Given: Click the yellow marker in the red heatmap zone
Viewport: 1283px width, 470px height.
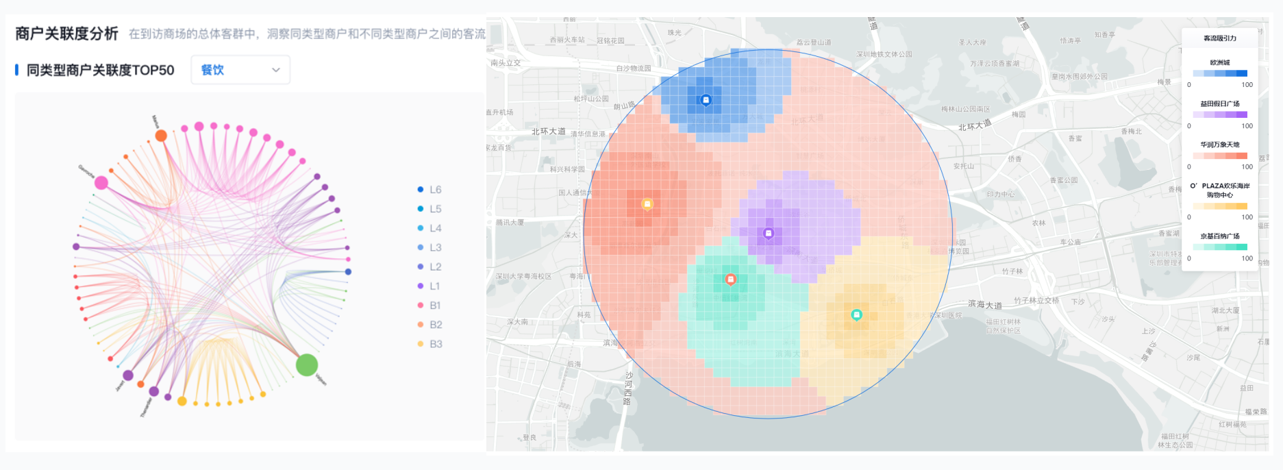Looking at the screenshot, I should click(x=647, y=203).
